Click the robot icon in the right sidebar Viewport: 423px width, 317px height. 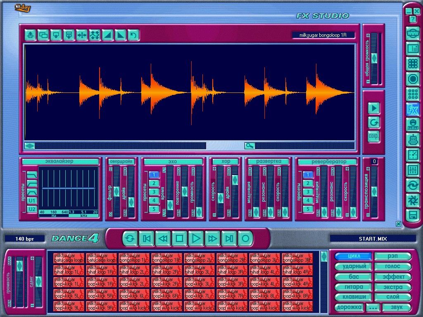(x=412, y=140)
